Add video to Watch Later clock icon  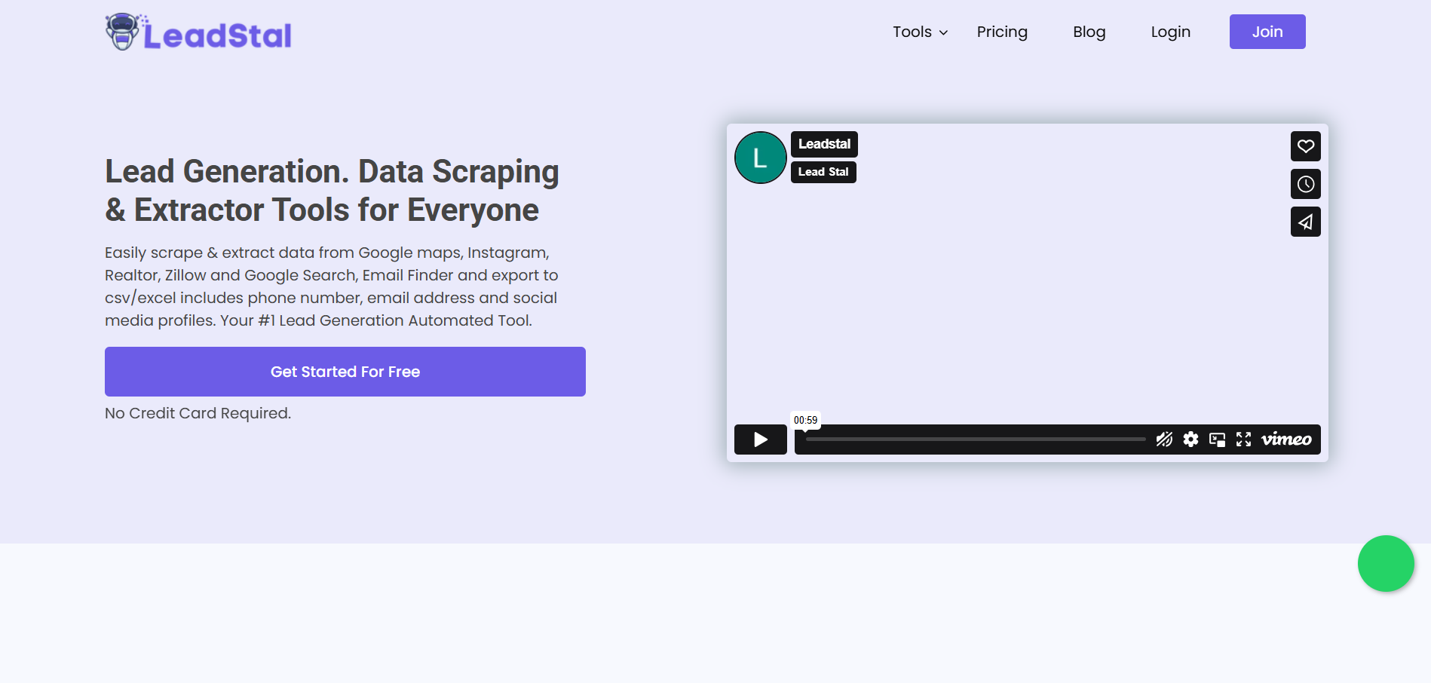pos(1305,184)
